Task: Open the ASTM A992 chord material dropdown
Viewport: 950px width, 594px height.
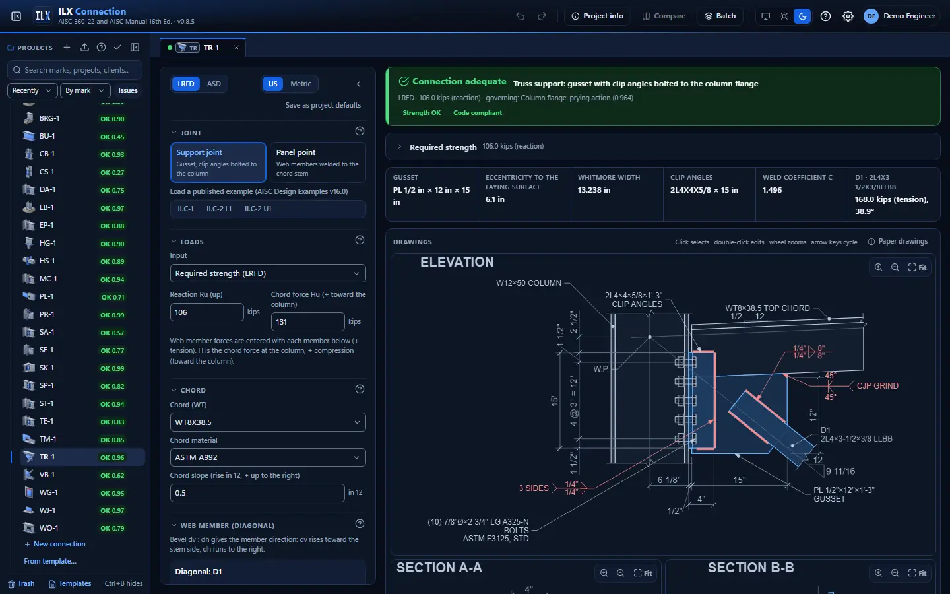Action: coord(268,457)
